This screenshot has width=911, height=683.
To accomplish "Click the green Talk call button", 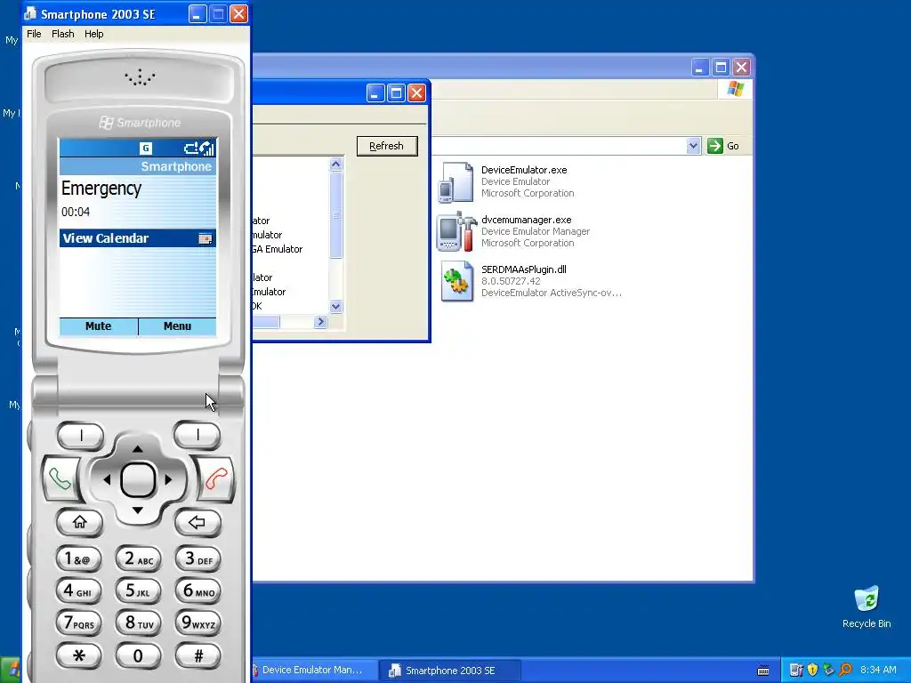I will pyautogui.click(x=60, y=478).
